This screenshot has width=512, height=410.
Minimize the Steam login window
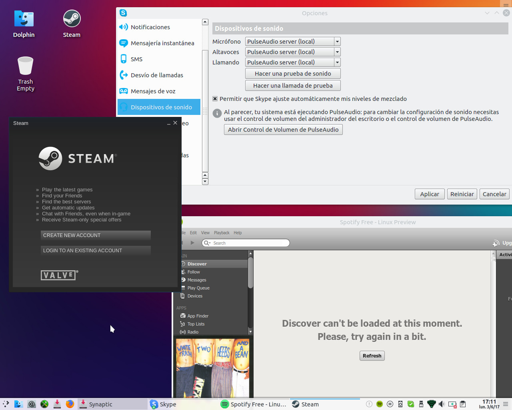coord(169,123)
